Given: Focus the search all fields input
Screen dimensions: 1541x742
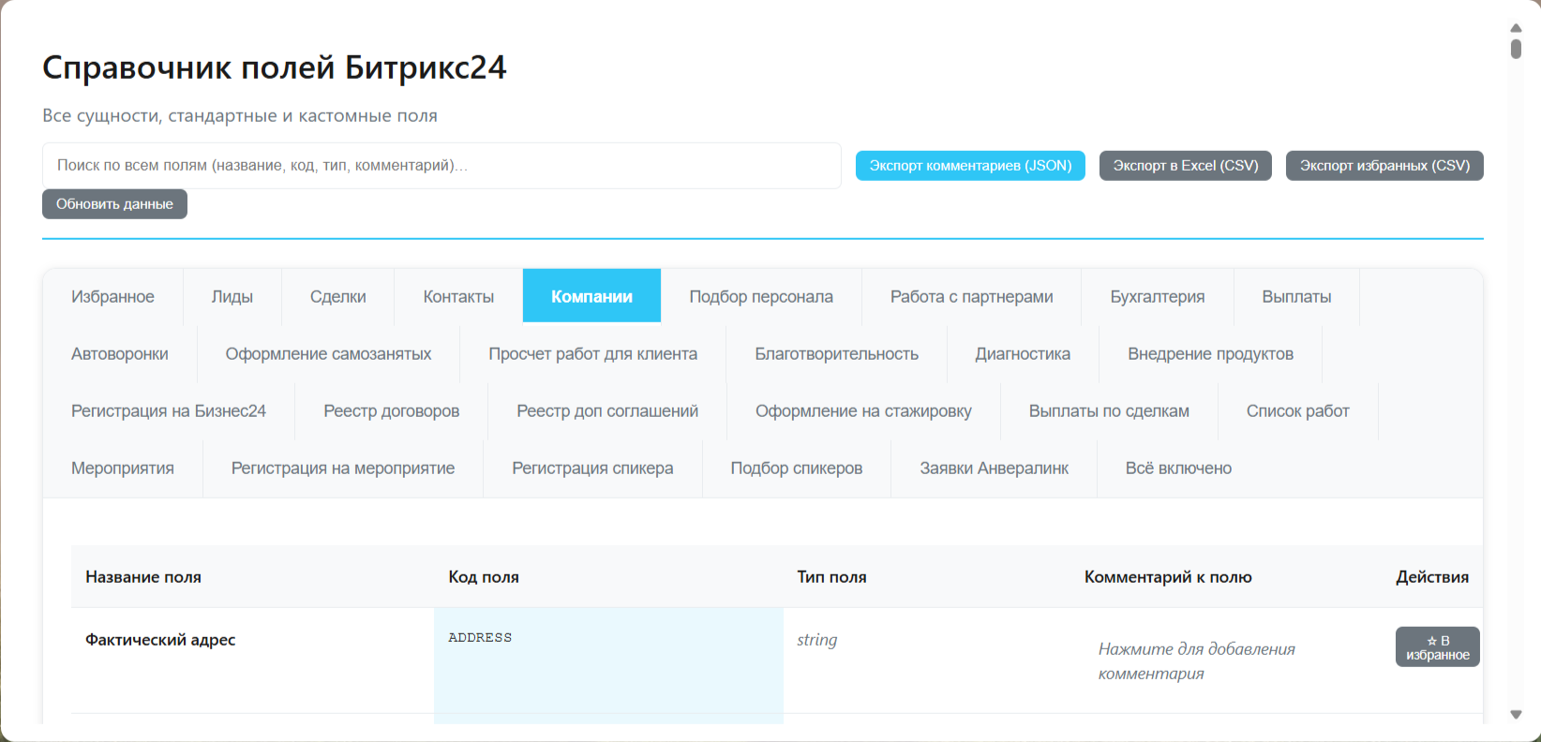Looking at the screenshot, I should coord(441,166).
